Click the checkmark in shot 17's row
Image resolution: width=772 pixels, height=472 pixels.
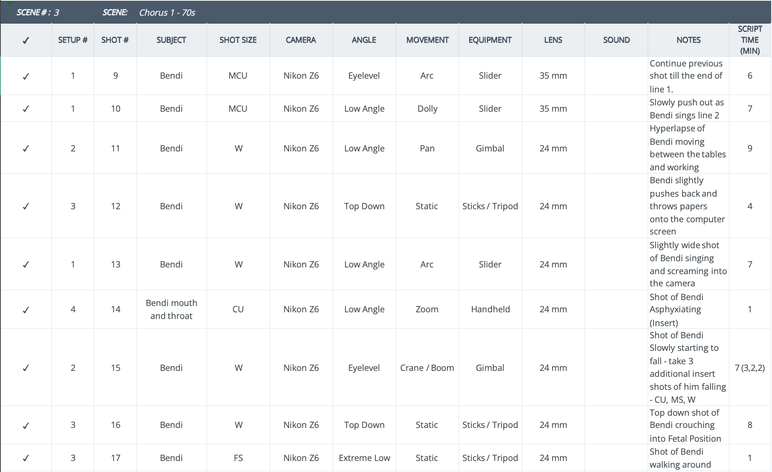tap(26, 458)
